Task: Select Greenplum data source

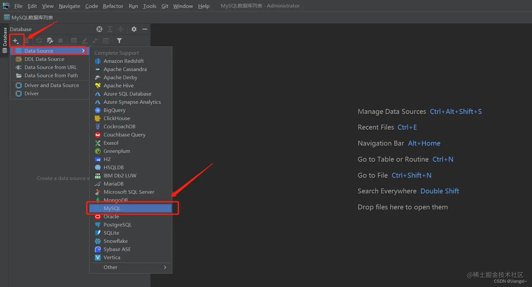Action: coord(131,151)
